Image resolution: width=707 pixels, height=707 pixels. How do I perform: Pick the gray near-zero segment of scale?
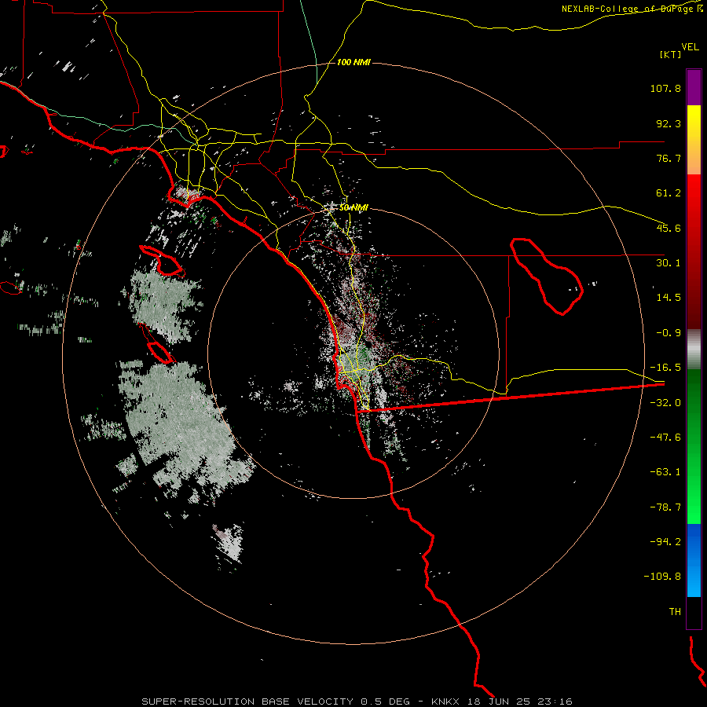[x=694, y=350]
